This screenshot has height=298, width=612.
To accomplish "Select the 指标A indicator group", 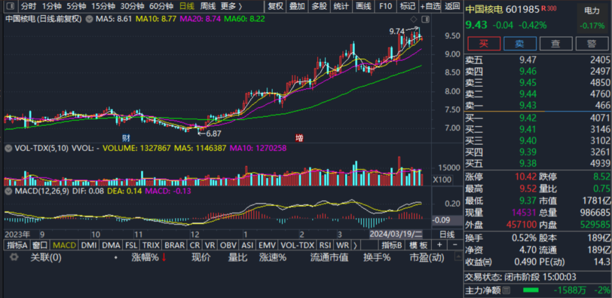I will (17, 245).
